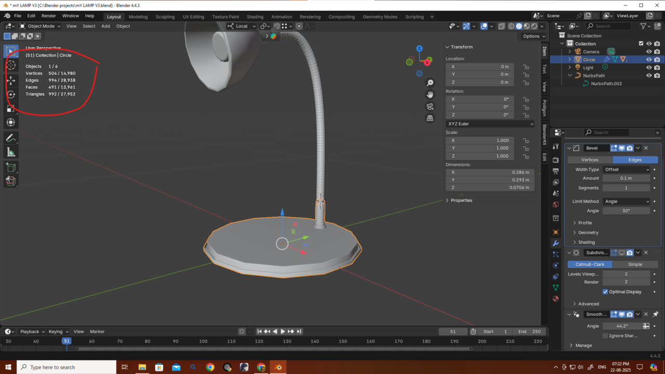
Task: Open the Width Type Offset dropdown
Action: click(x=627, y=169)
